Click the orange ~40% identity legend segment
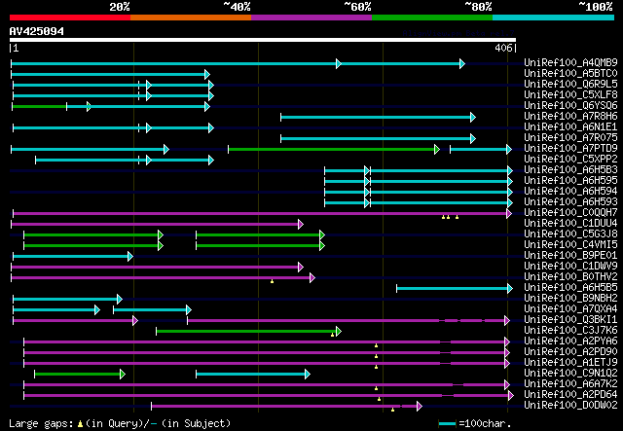 point(191,18)
